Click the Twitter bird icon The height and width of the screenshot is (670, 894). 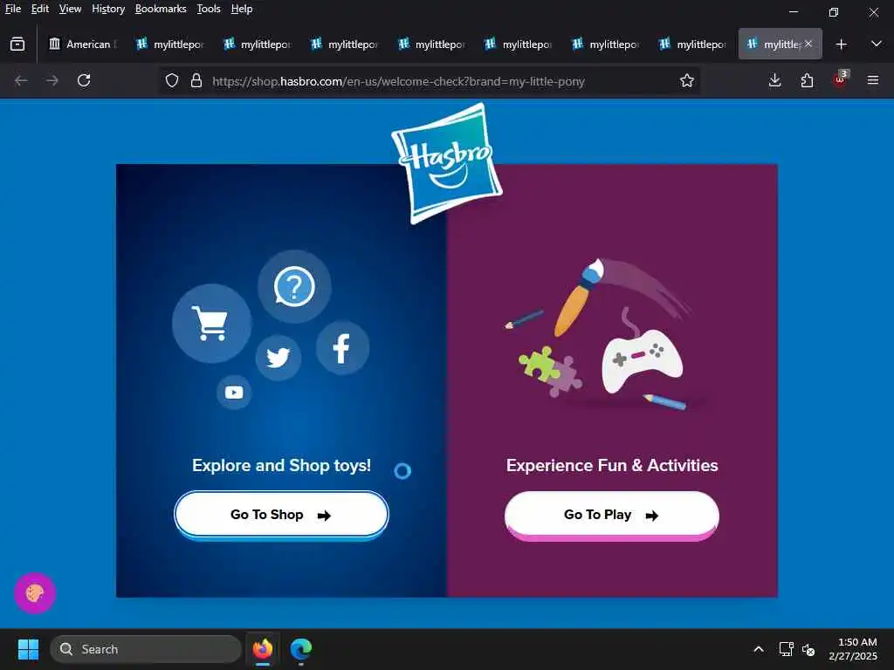click(x=279, y=358)
